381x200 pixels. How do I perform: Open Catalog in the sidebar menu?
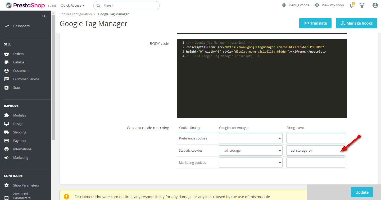click(19, 62)
